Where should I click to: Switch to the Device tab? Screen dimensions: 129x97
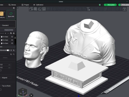click(12, 5)
